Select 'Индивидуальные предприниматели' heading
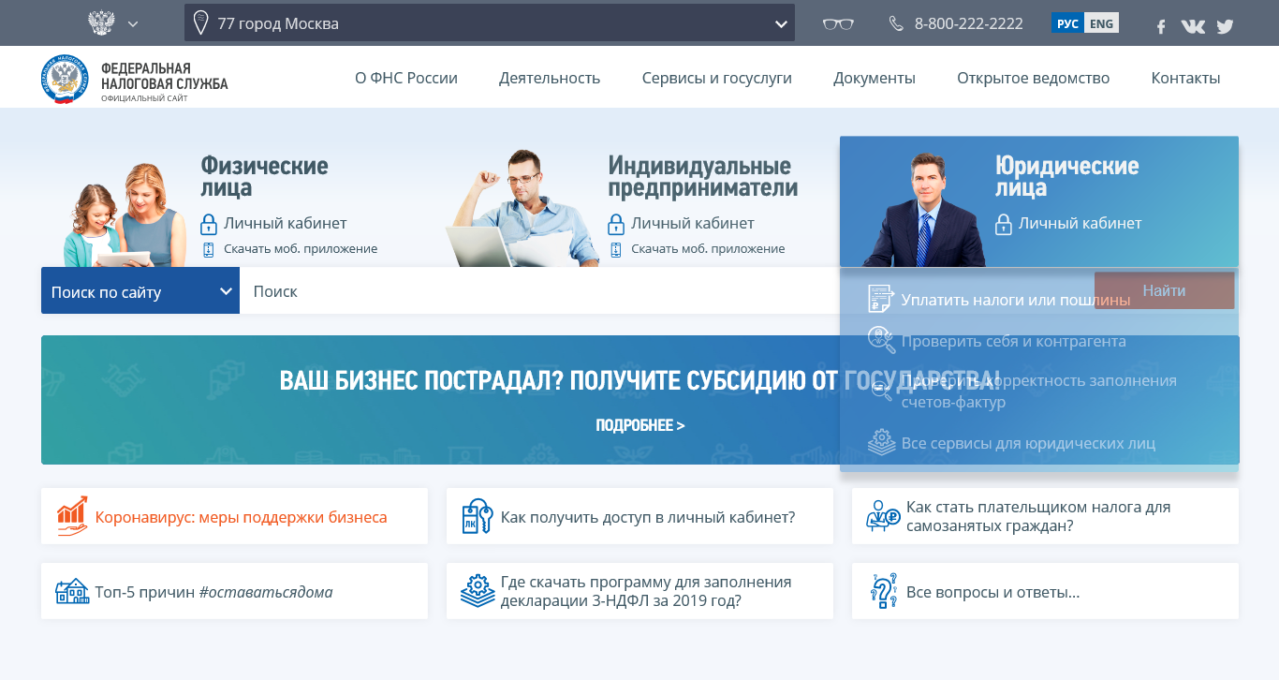1279x680 pixels. [x=703, y=176]
